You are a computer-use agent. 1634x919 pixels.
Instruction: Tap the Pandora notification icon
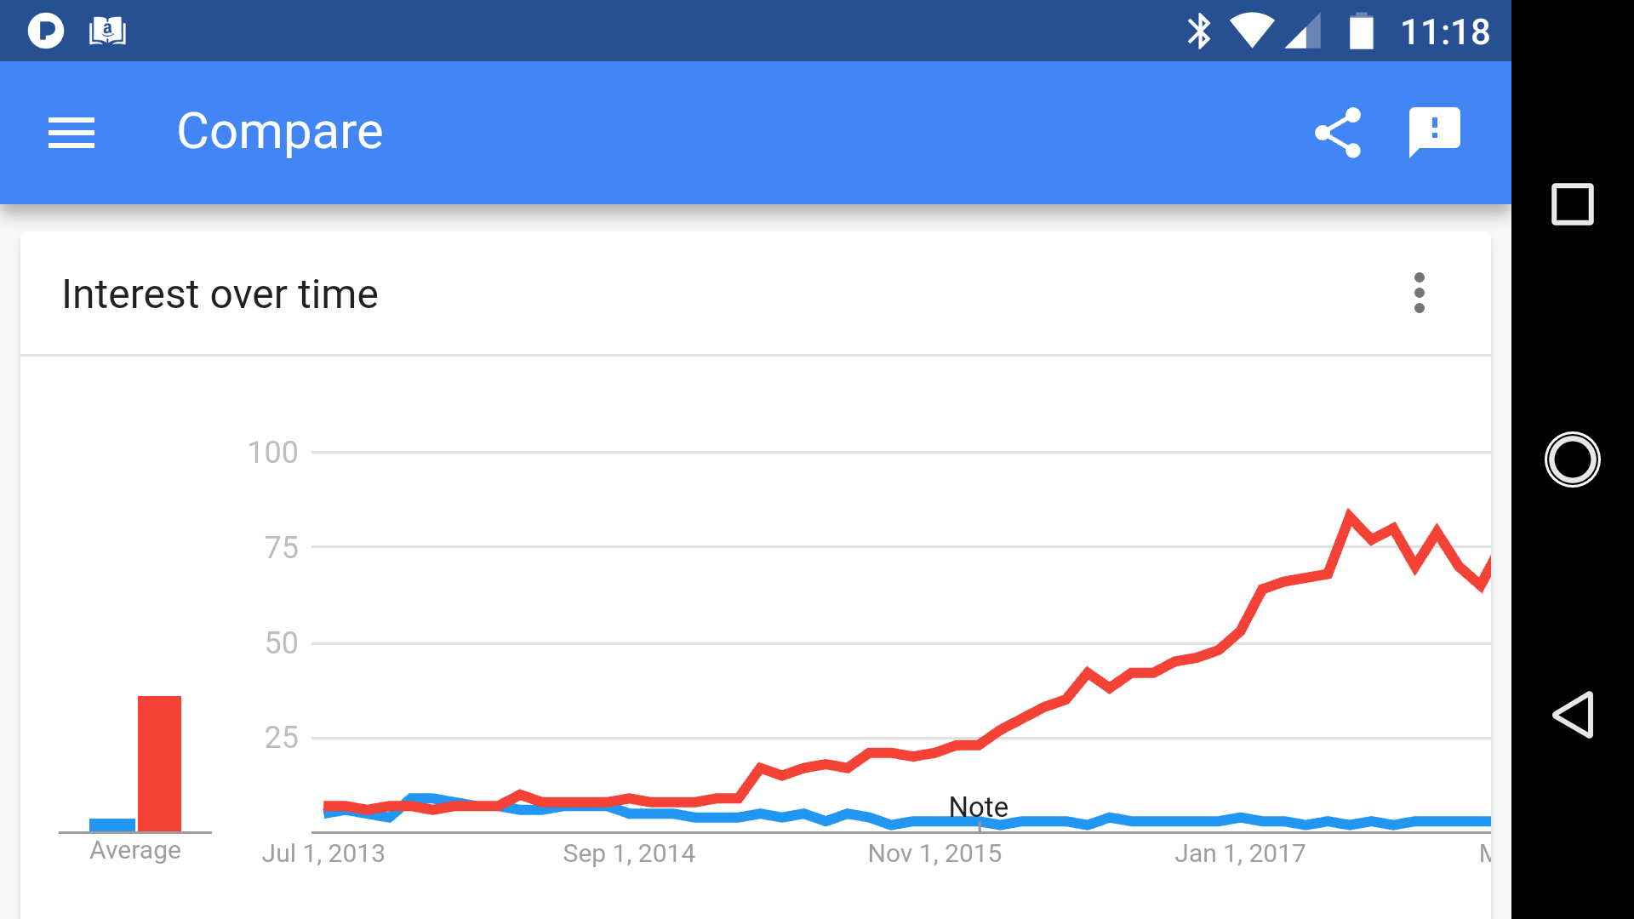tap(46, 31)
